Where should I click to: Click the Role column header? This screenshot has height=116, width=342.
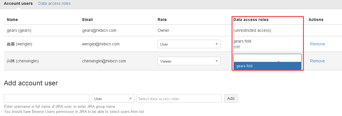pos(162,20)
